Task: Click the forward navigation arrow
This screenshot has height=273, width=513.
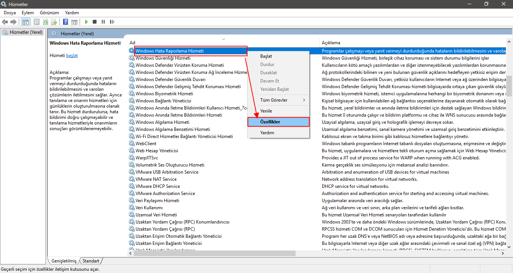Action: pos(14,21)
